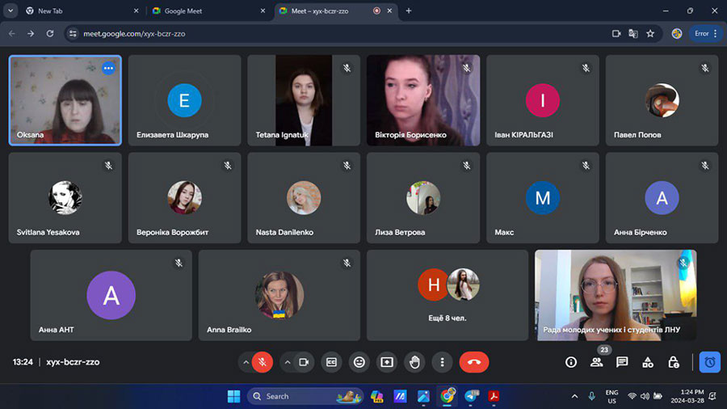This screenshot has height=409, width=727.
Task: Expand video settings arrow beside camera
Action: 288,362
